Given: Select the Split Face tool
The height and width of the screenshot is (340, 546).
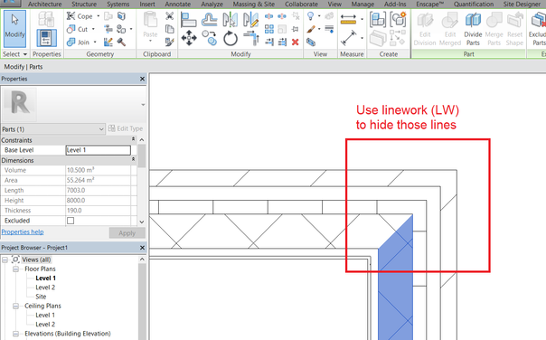Looking at the screenshot, I should (121, 16).
